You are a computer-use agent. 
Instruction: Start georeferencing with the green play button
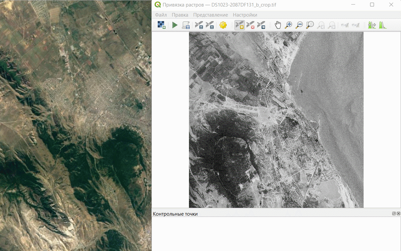point(175,25)
